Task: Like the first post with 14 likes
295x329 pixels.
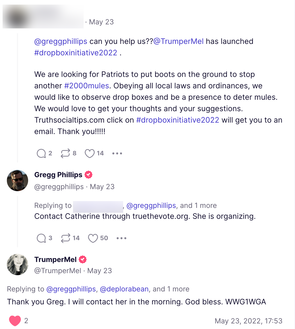Action: click(x=89, y=153)
